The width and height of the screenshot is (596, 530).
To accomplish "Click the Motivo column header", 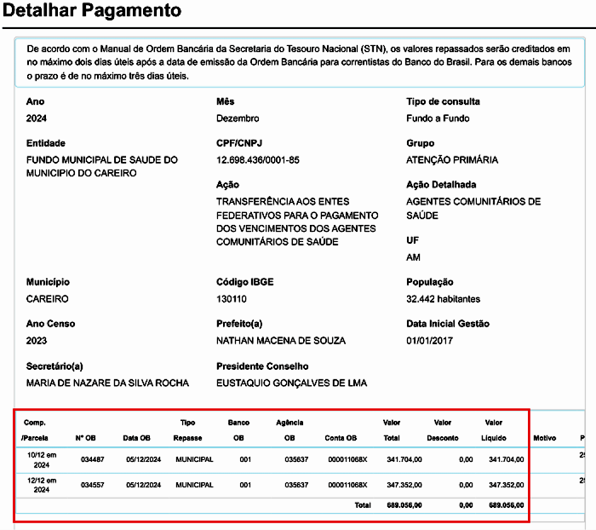I will pyautogui.click(x=544, y=438).
